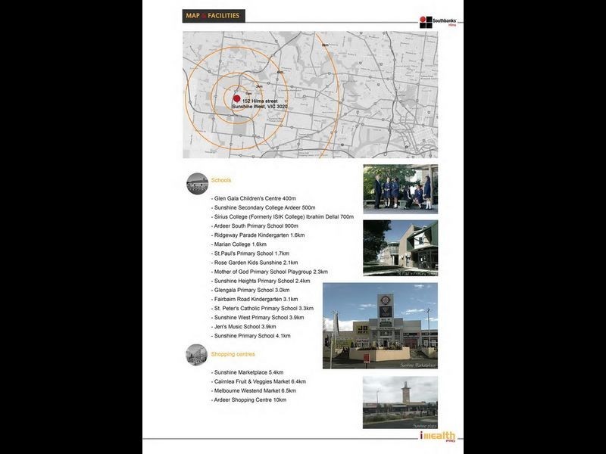
Task: Select the Ardeer Shopping Centre 10km entry
Action: tap(250, 400)
